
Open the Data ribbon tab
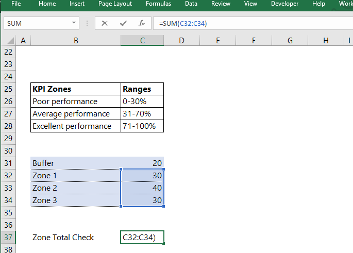(x=191, y=4)
